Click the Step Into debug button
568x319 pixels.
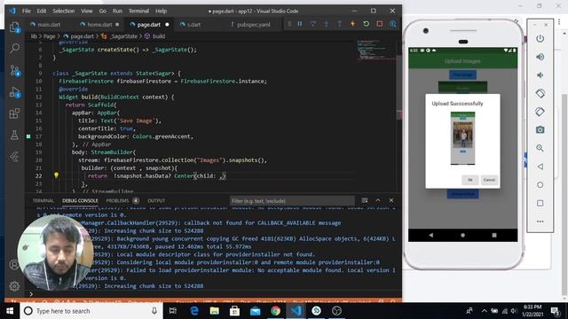click(326, 24)
